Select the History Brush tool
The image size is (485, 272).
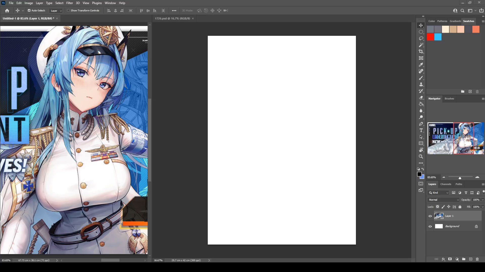click(421, 91)
